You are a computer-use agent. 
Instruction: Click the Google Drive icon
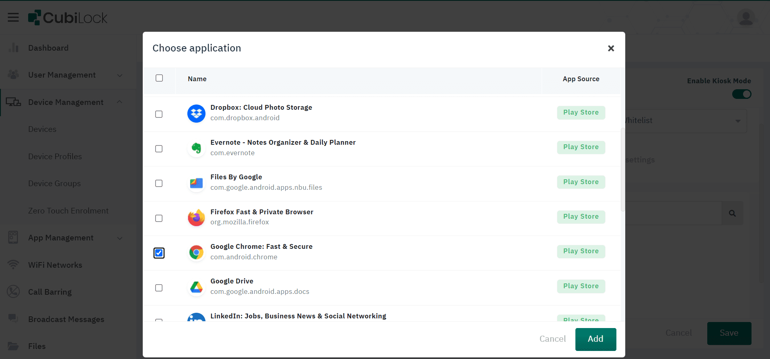point(196,287)
